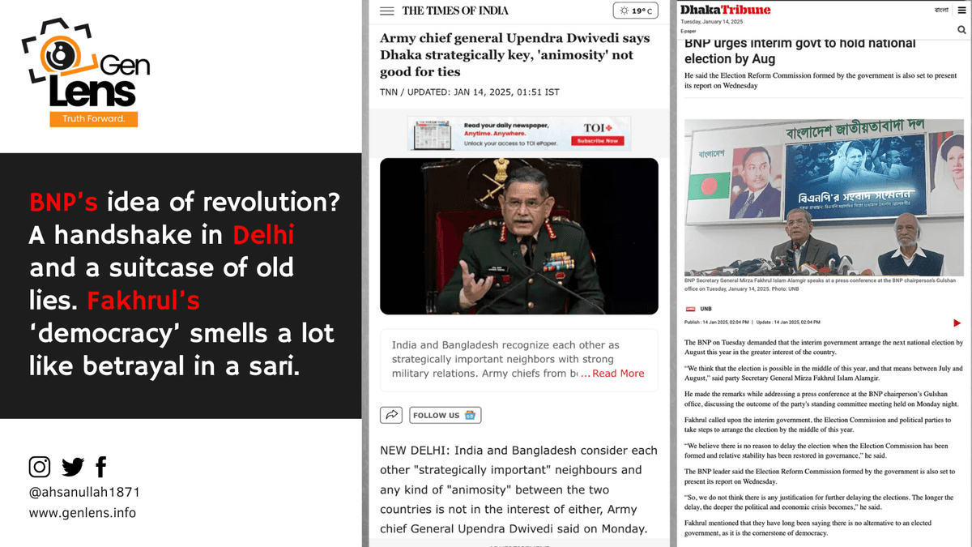
Task: Open the www.genlens.info website link
Action: tap(83, 513)
